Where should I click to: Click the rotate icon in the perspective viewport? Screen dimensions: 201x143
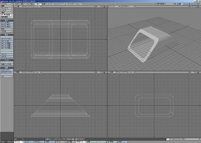[x=192, y=6]
